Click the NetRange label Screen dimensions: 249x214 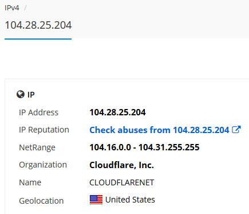37,147
